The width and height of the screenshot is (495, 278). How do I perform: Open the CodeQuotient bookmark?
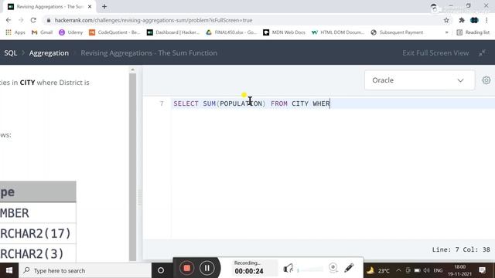[x=114, y=32]
